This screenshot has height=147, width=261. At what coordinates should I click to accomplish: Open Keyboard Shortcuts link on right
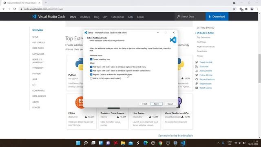pyautogui.click(x=206, y=47)
